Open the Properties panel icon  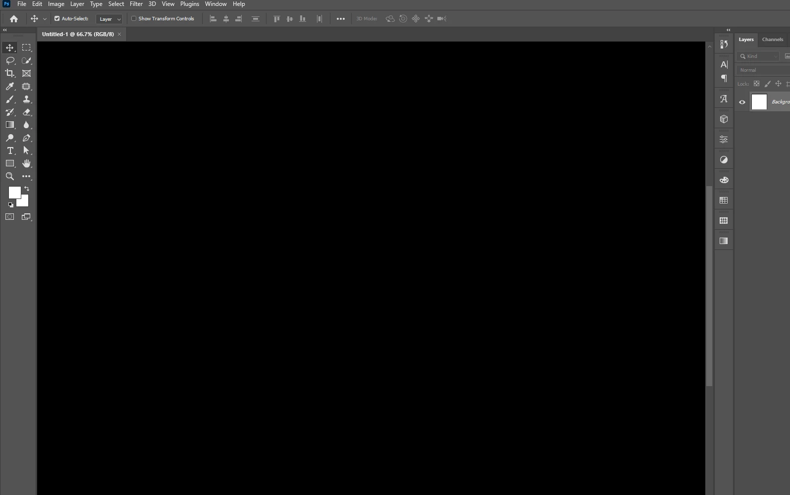tap(724, 140)
